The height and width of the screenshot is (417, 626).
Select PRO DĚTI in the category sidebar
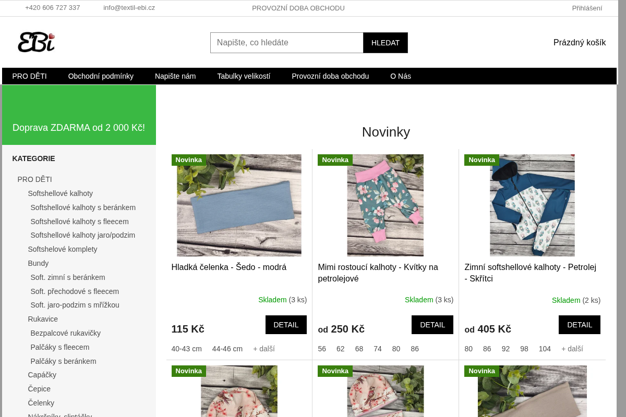(35, 179)
